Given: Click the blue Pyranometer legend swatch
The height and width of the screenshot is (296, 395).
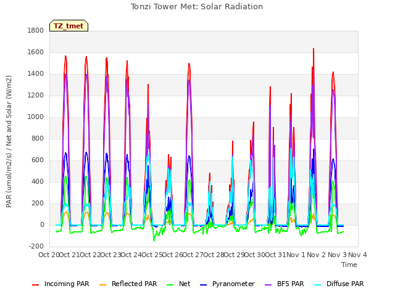Looking at the screenshot, I should tap(204, 285).
